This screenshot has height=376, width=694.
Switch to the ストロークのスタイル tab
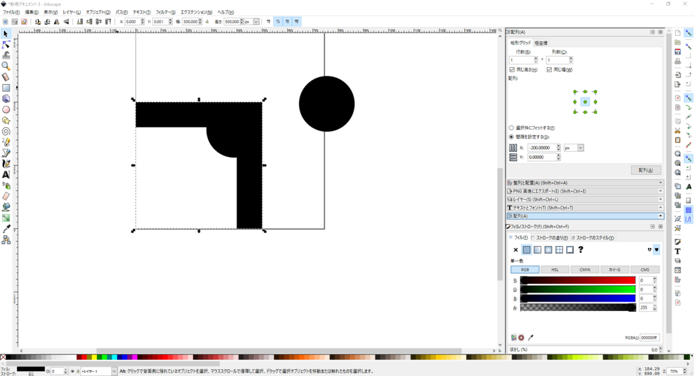pyautogui.click(x=592, y=238)
